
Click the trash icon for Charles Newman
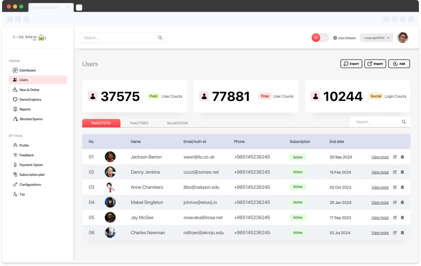[x=402, y=233]
